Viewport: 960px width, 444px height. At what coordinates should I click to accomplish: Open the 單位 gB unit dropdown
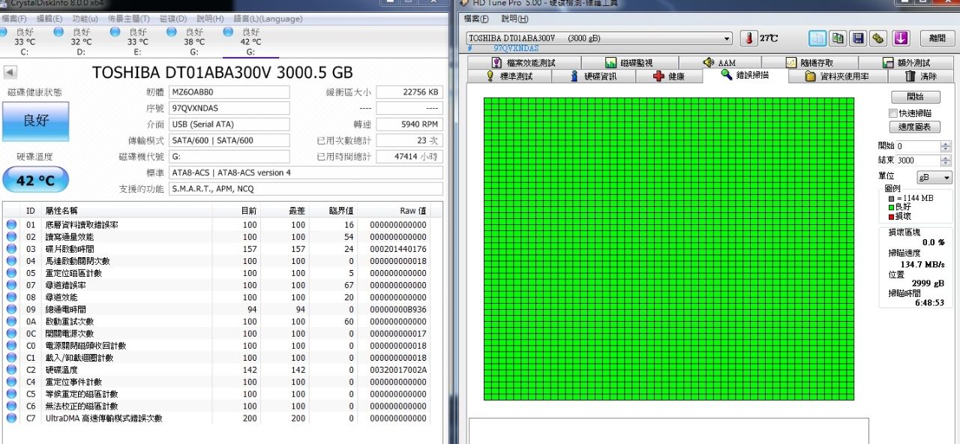935,178
